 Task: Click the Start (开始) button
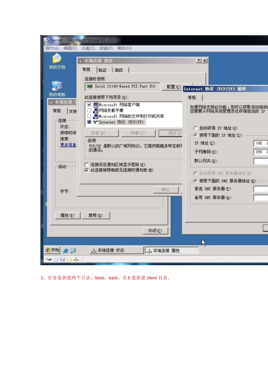(52, 250)
